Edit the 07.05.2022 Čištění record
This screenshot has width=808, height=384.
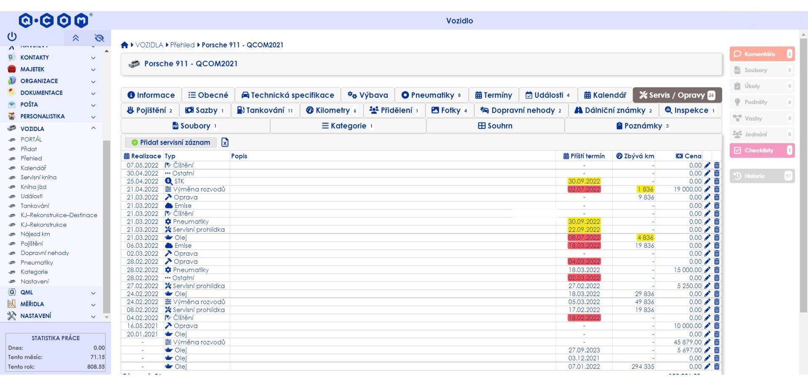click(707, 166)
